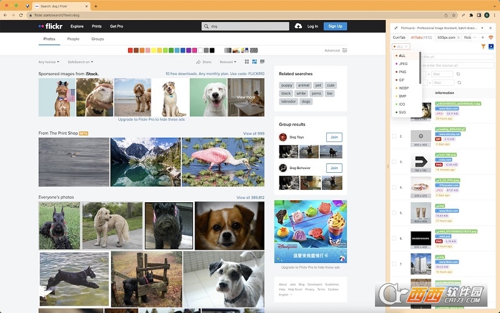The width and height of the screenshot is (500, 313).
Task: Open the Flickr logo home link
Action: click(51, 26)
